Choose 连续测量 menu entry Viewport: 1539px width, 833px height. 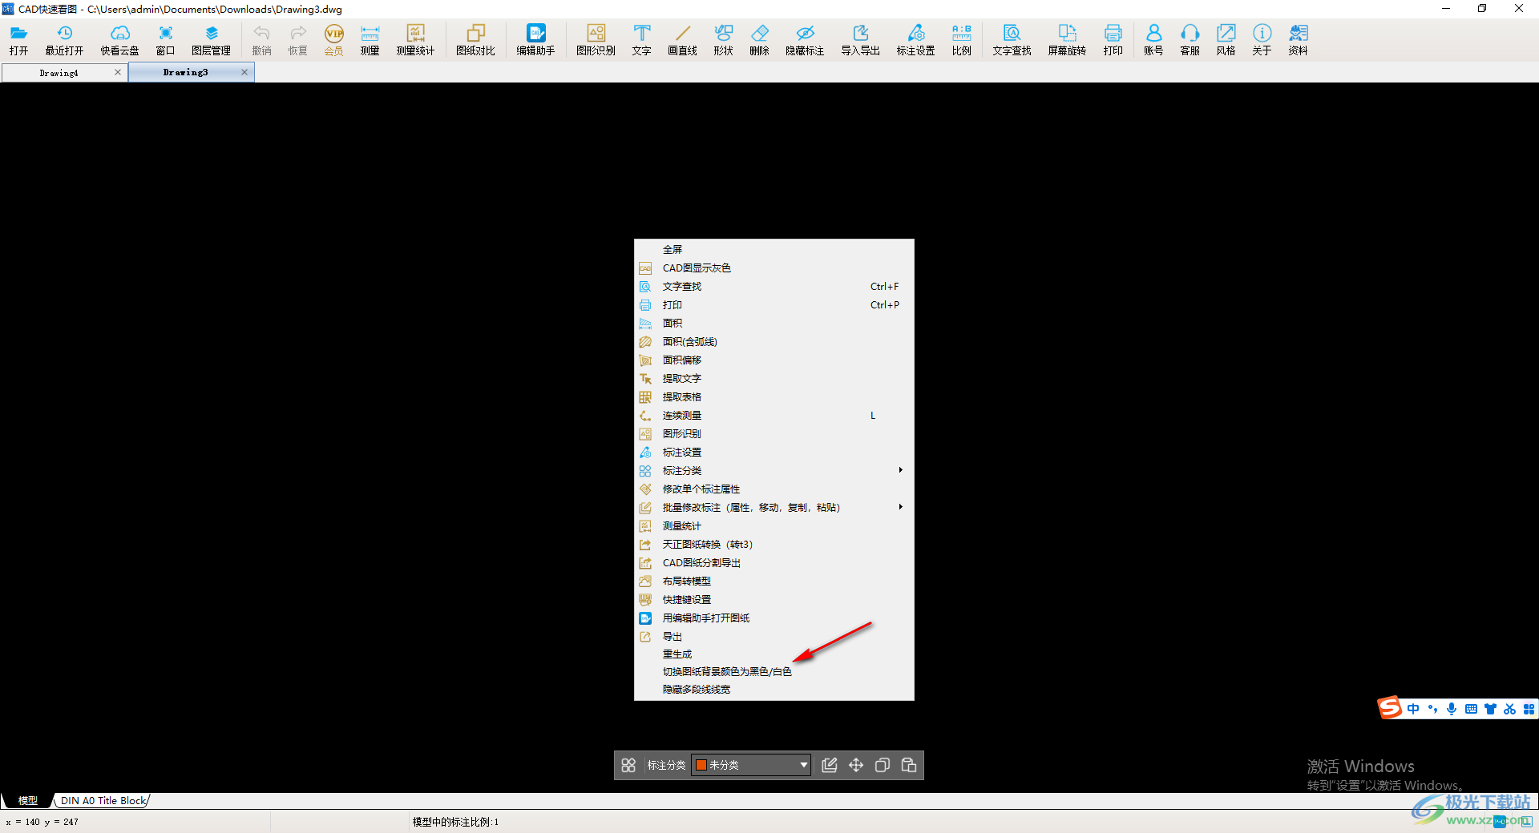point(774,415)
